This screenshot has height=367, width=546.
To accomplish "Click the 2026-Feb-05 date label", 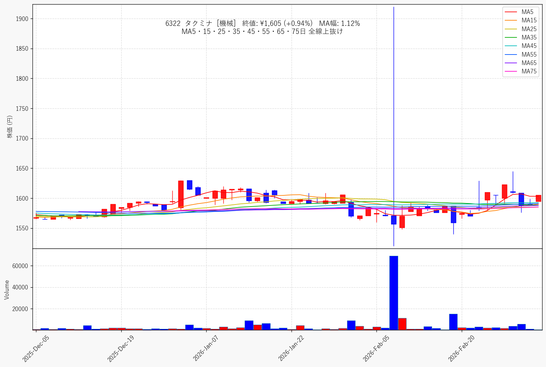I will pyautogui.click(x=376, y=348).
